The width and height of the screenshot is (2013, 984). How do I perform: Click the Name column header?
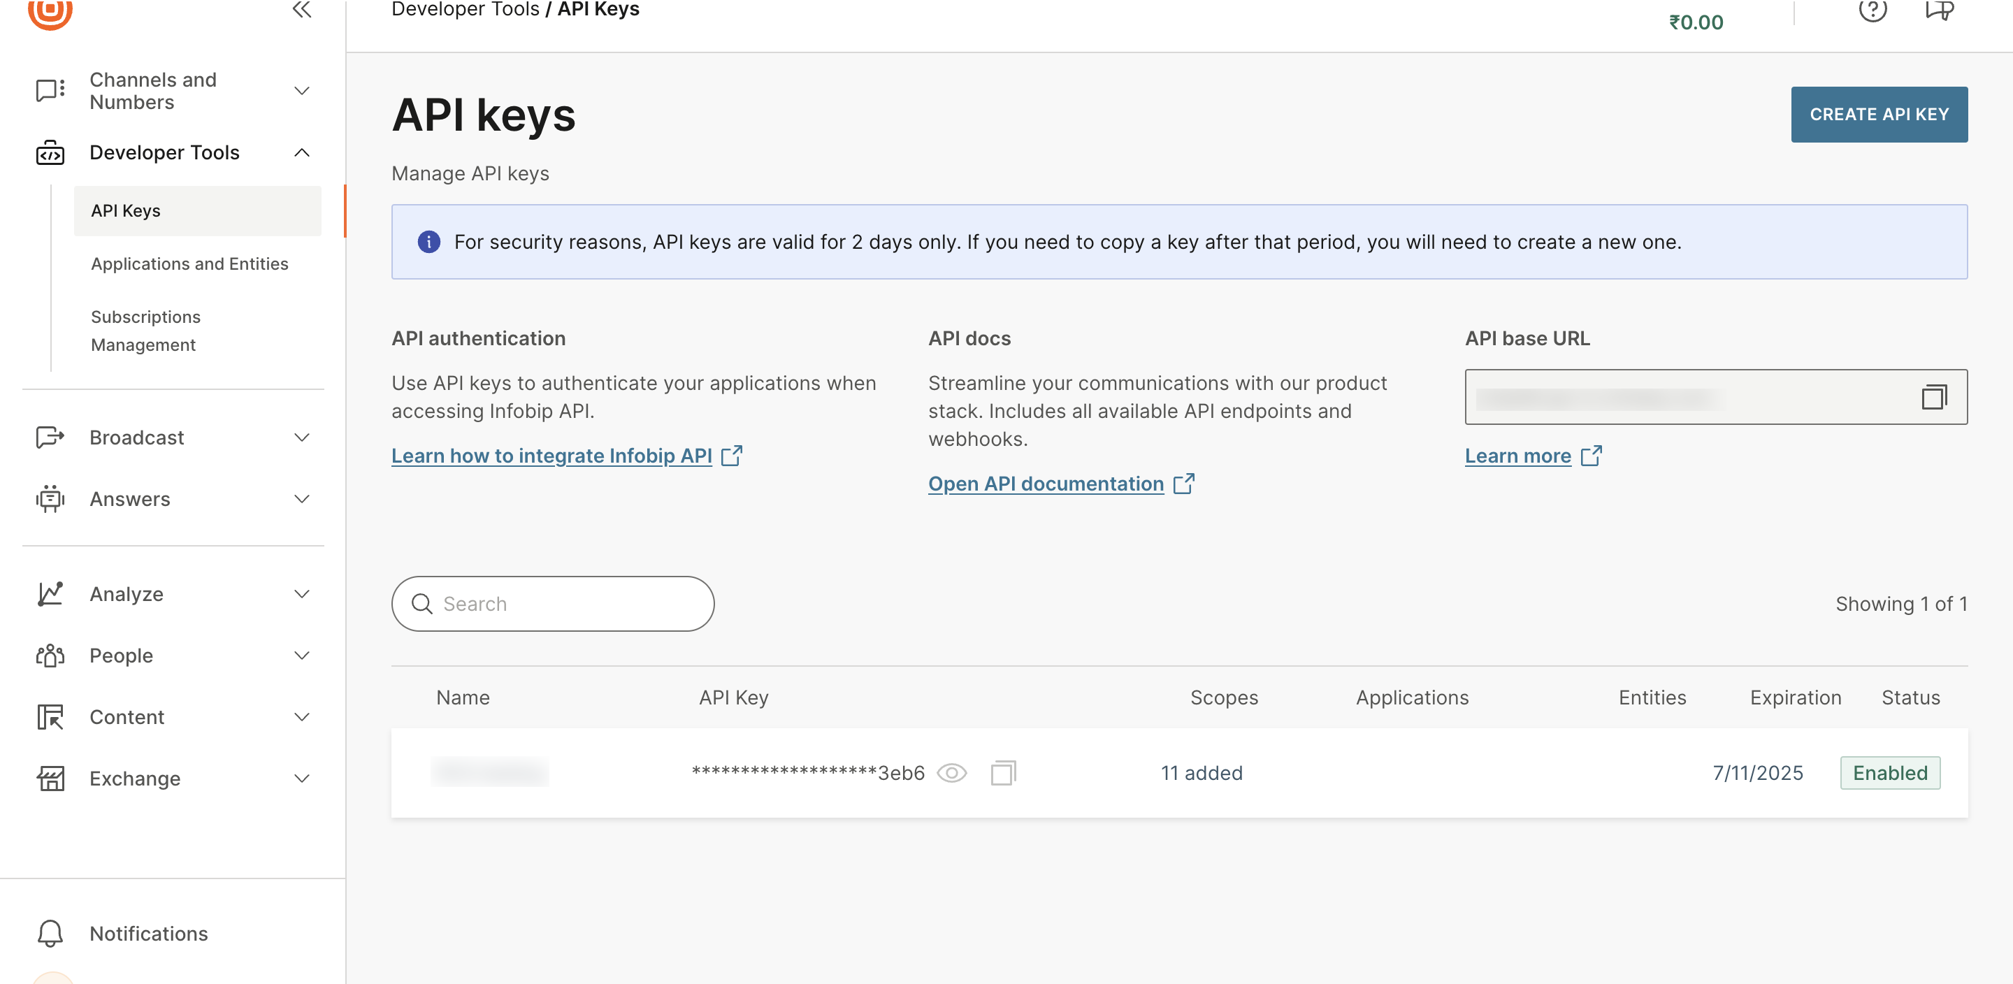click(463, 698)
